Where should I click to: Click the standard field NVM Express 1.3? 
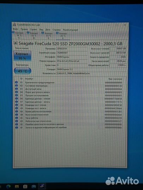91,69
